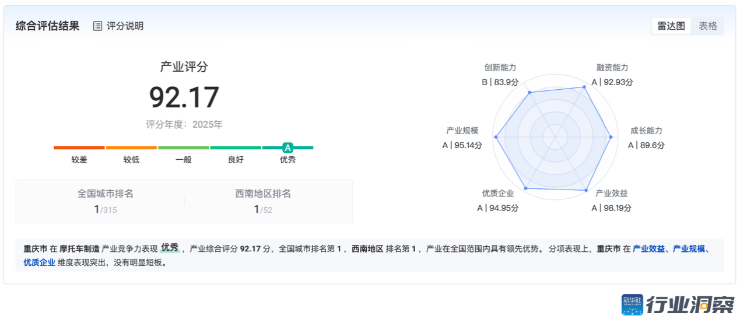Click the 产业规模 link in summary
740x319 pixels.
689,248
